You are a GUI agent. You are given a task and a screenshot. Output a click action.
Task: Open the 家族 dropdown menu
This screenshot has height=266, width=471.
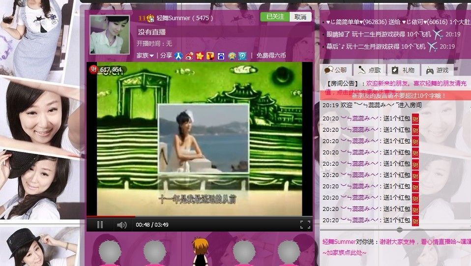tap(145, 56)
